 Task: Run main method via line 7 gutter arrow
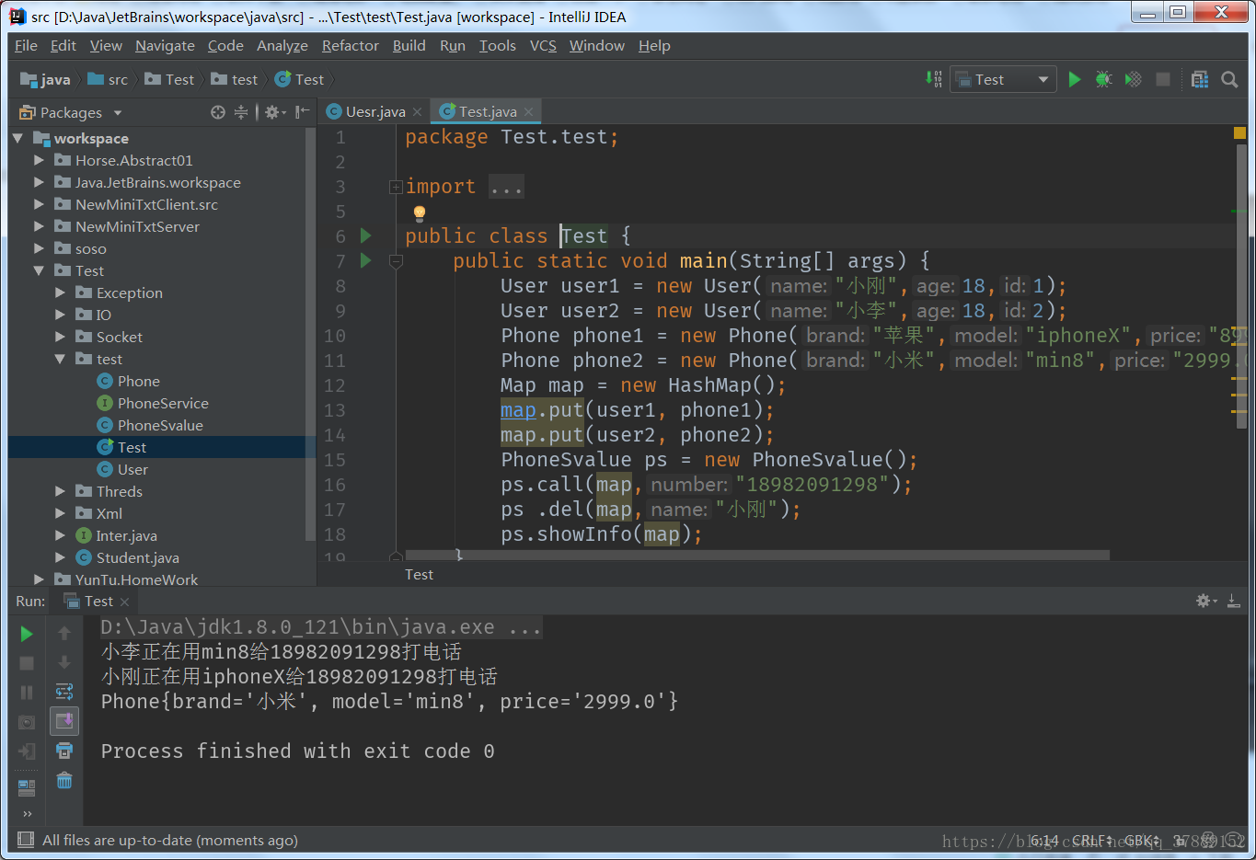pos(366,261)
